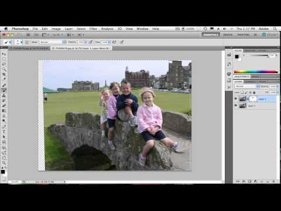Toggle Lock transparent pixels
The height and width of the screenshot is (211, 281).
tap(242, 93)
